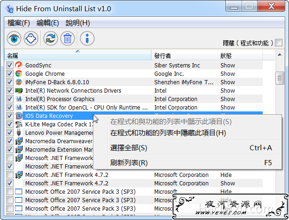This screenshot has height=220, width=289.
Task: Click the iMyFone D-Back package icon
Action: (x=19, y=82)
